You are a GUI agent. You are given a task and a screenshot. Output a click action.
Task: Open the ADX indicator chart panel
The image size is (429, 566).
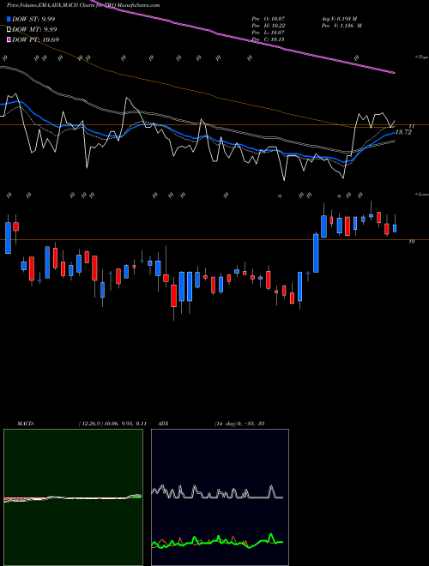[220, 497]
